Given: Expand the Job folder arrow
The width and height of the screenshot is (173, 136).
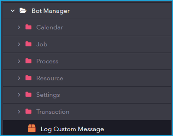Looking at the screenshot, I should click(x=19, y=44).
